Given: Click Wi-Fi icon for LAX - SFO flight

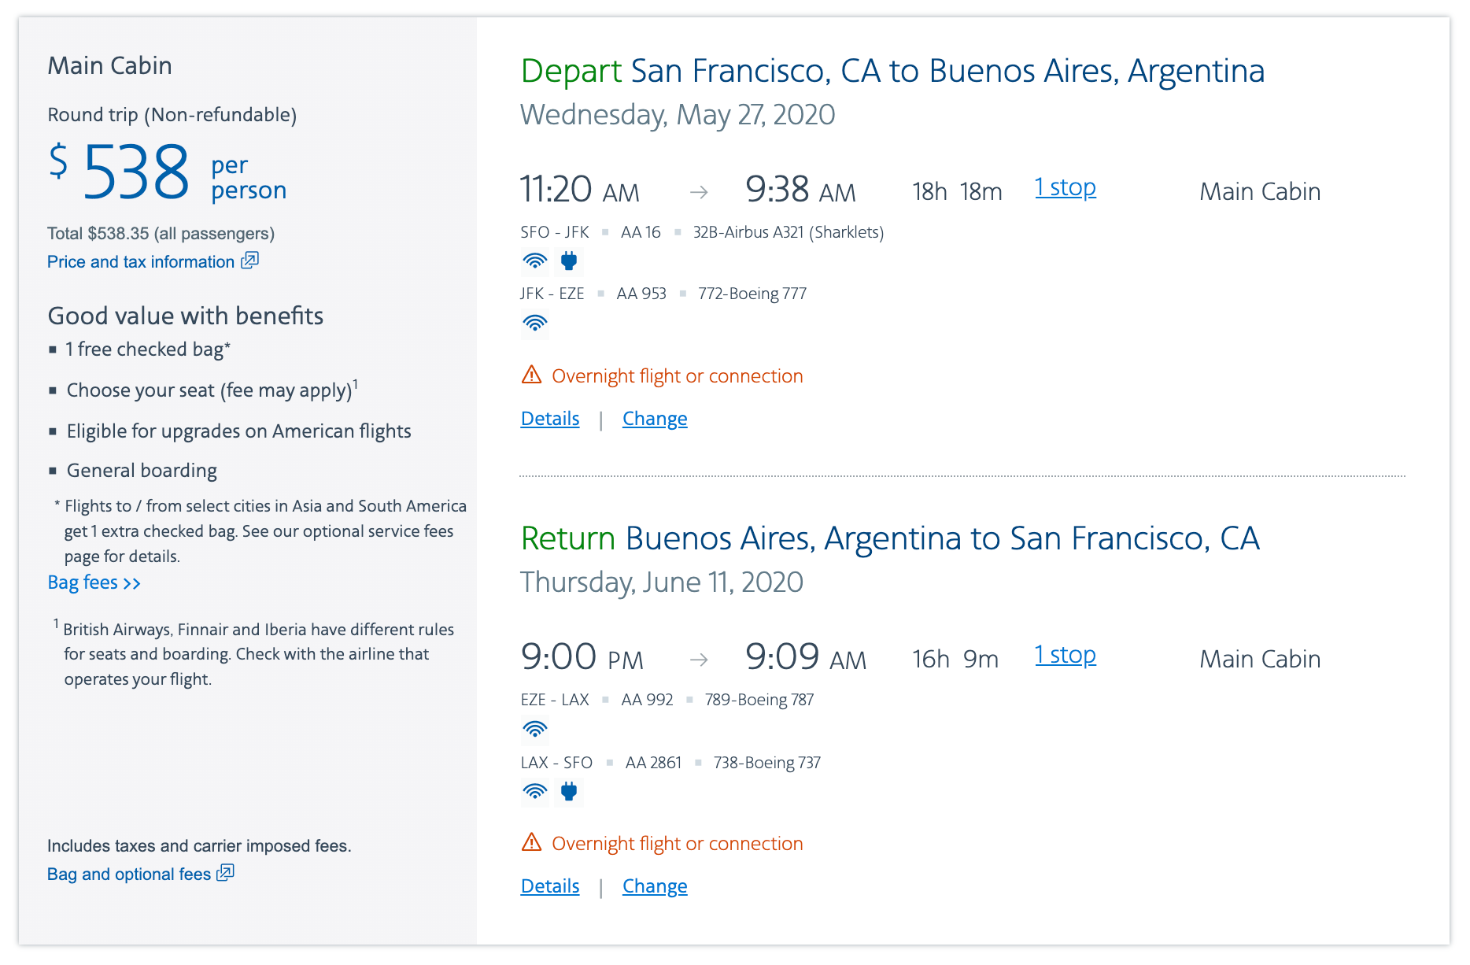Looking at the screenshot, I should 535,791.
